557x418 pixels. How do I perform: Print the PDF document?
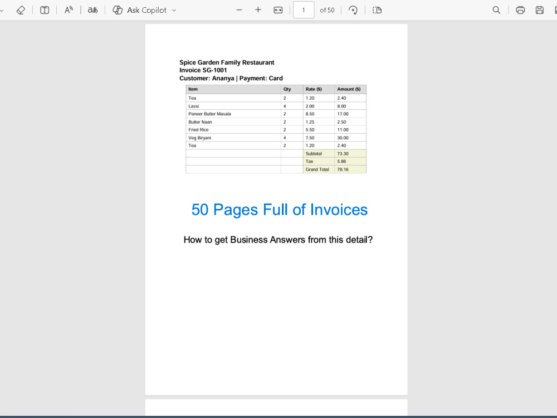[x=520, y=10]
